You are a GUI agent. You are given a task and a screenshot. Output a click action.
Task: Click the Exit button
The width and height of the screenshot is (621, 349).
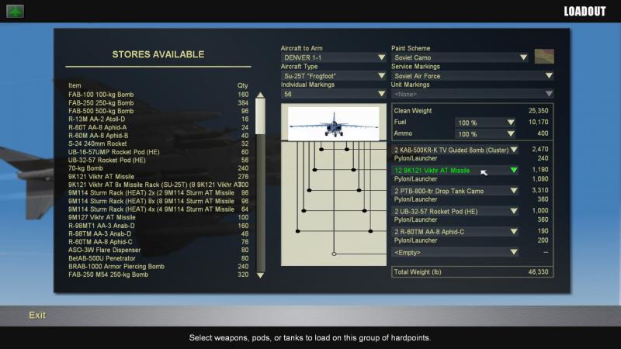tap(37, 315)
